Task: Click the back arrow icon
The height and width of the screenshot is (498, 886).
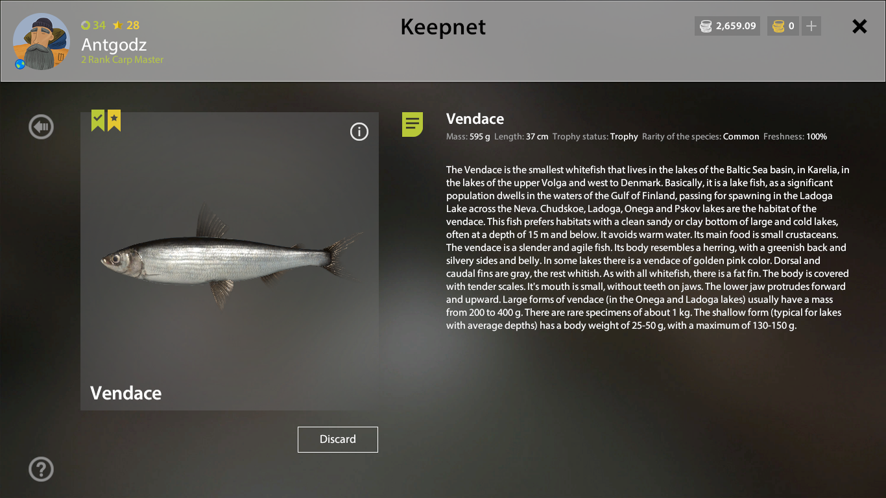Action: tap(41, 126)
